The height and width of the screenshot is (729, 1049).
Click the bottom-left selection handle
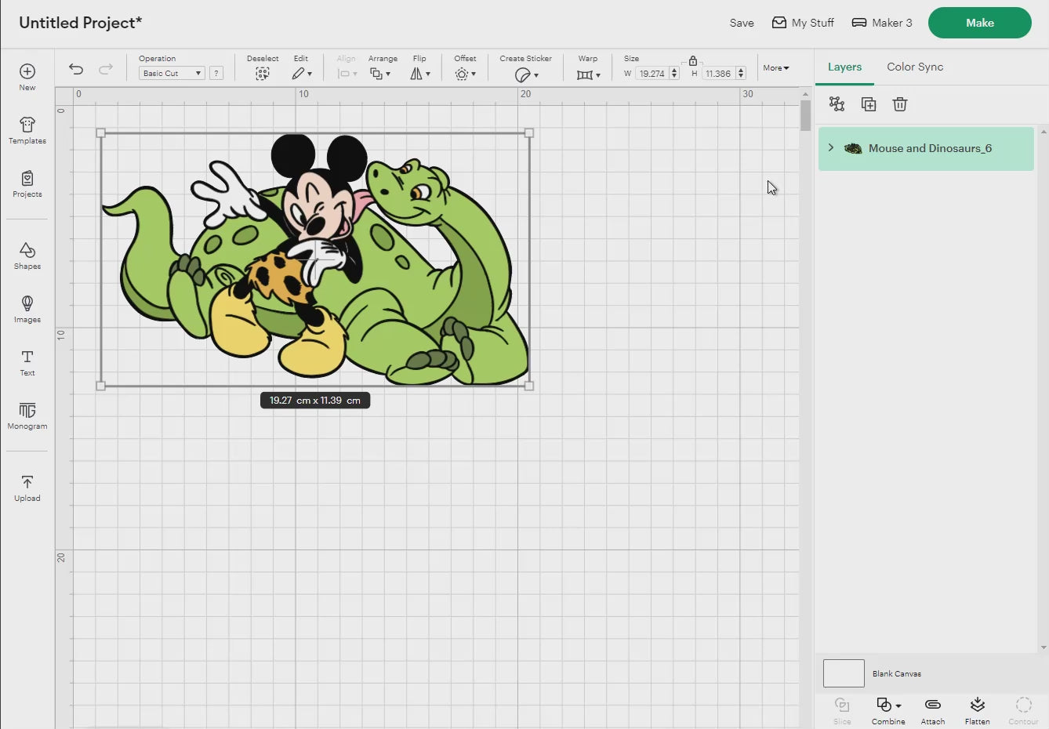pyautogui.click(x=100, y=386)
